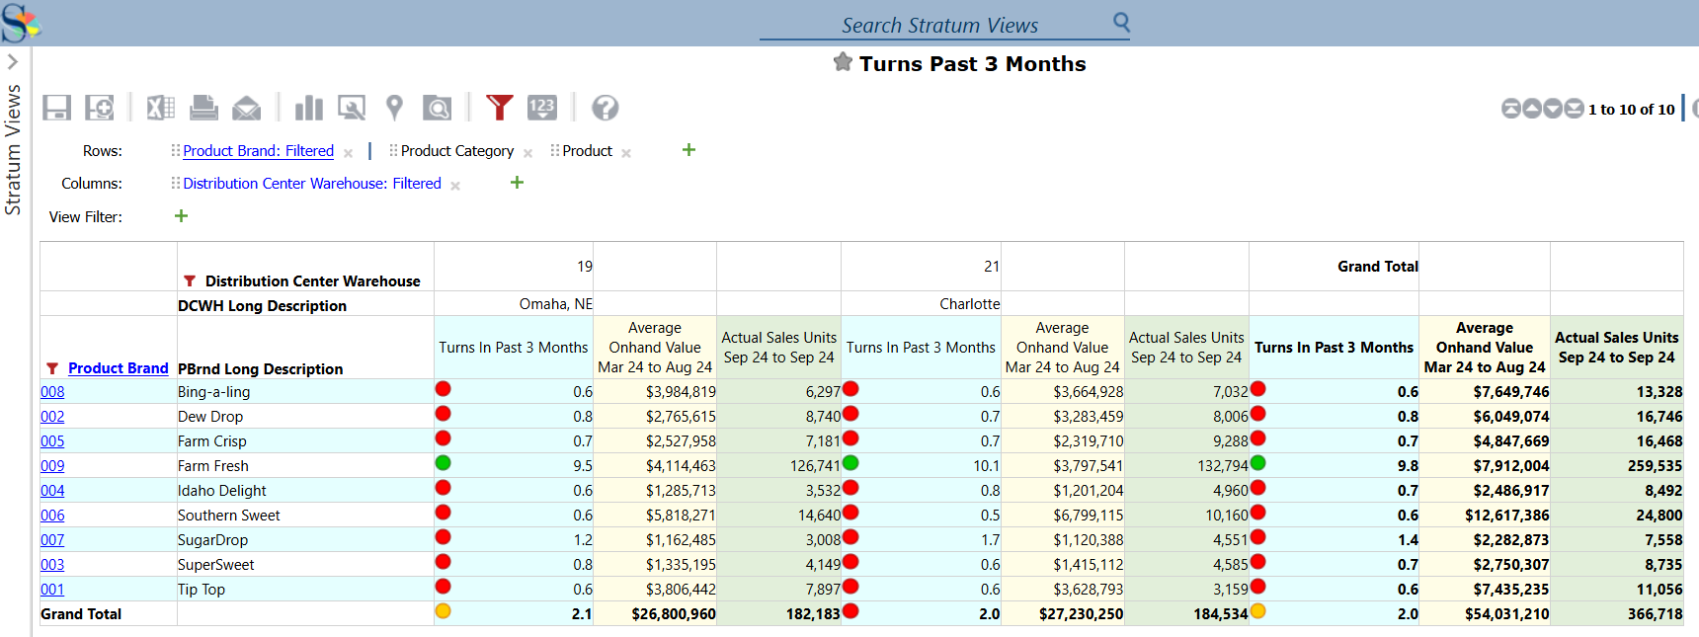Open brand 004 Idaho Delight link

point(52,491)
